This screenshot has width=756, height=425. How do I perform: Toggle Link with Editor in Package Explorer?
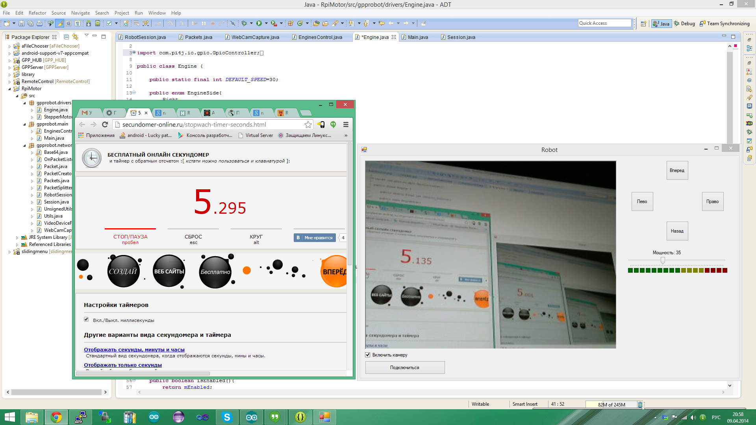(x=75, y=37)
